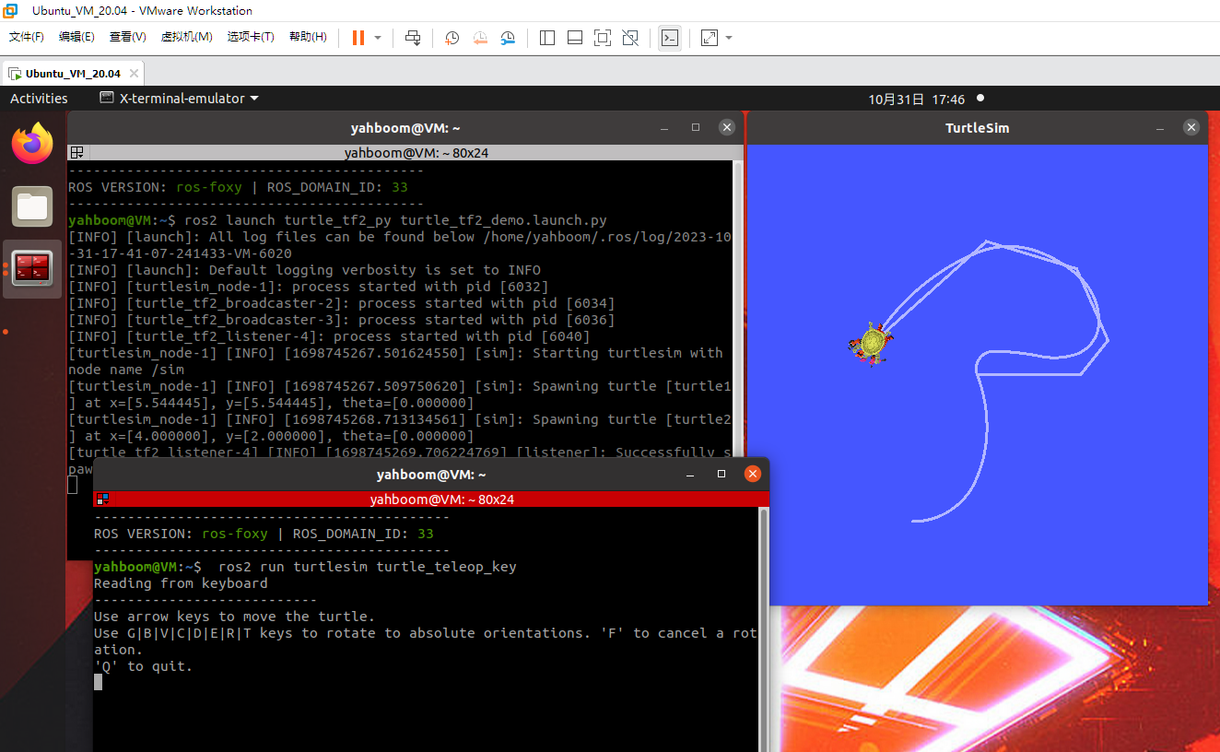Open the 虚拟机(M) menu
The width and height of the screenshot is (1220, 752).
point(186,37)
